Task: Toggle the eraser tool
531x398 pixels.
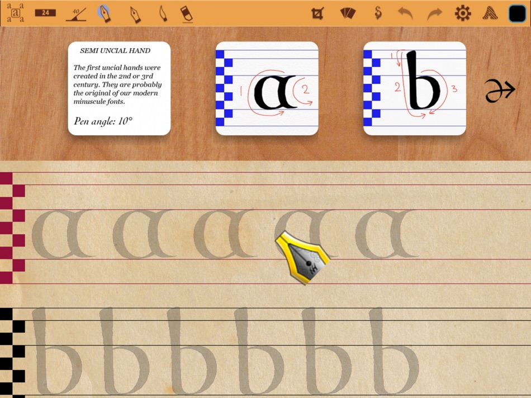Action: pyautogui.click(x=187, y=13)
